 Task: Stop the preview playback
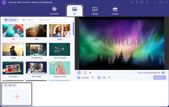coord(85,73)
